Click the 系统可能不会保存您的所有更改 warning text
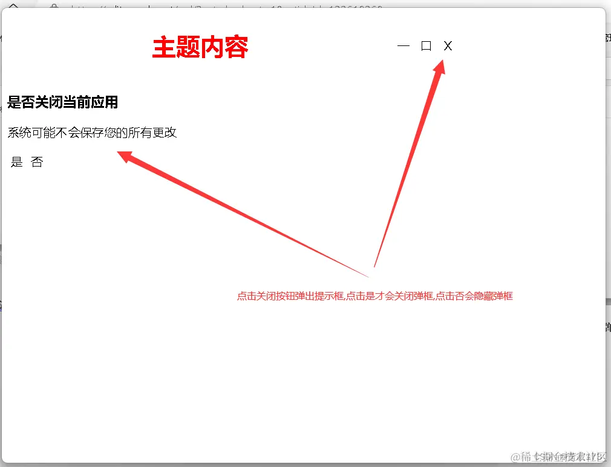The width and height of the screenshot is (611, 467). coord(92,133)
